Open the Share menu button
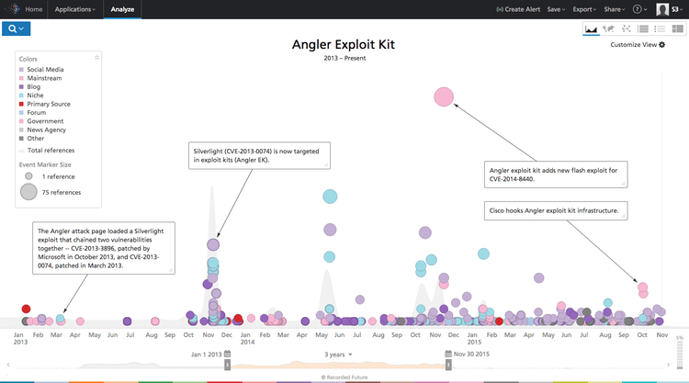Screen dimensions: 689x383 (614, 9)
